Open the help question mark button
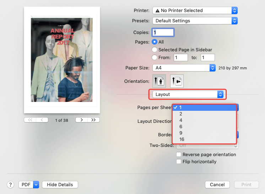 (11, 184)
